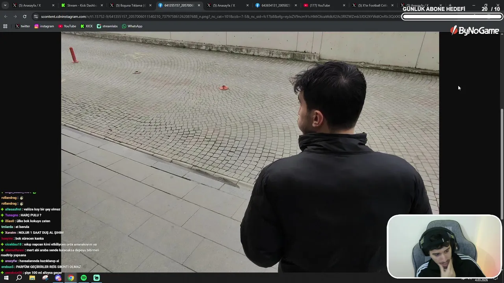Open the streamlabs bookmark
This screenshot has width=504, height=283.
[x=107, y=26]
